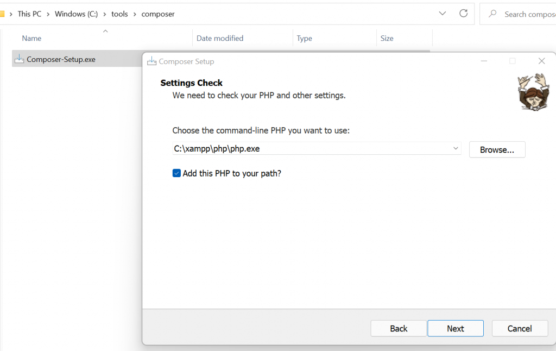This screenshot has height=351, width=556.
Task: Uncheck Add this PHP to your path
Action: tap(176, 173)
